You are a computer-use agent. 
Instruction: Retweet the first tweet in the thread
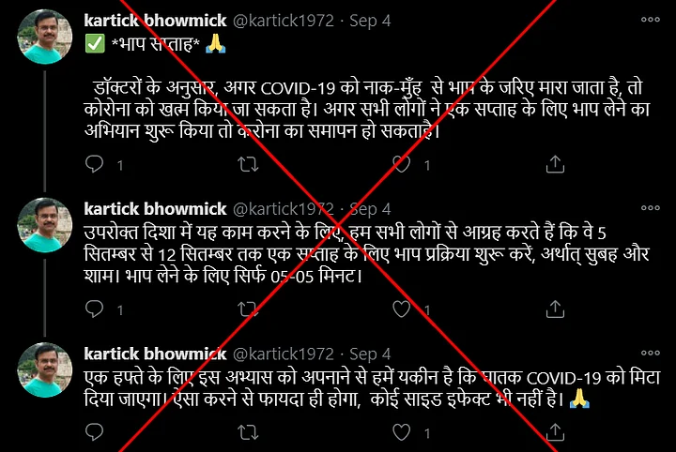pos(248,164)
